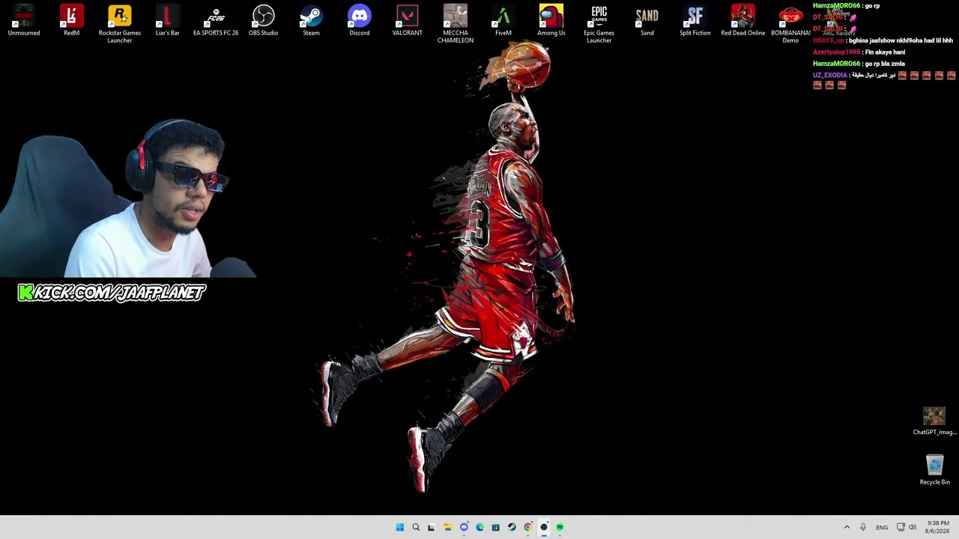Switch to OBS in the taskbar
959x539 pixels.
(544, 527)
